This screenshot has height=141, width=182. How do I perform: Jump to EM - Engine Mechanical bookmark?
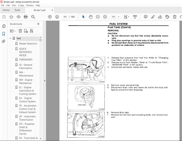tap(26, 81)
